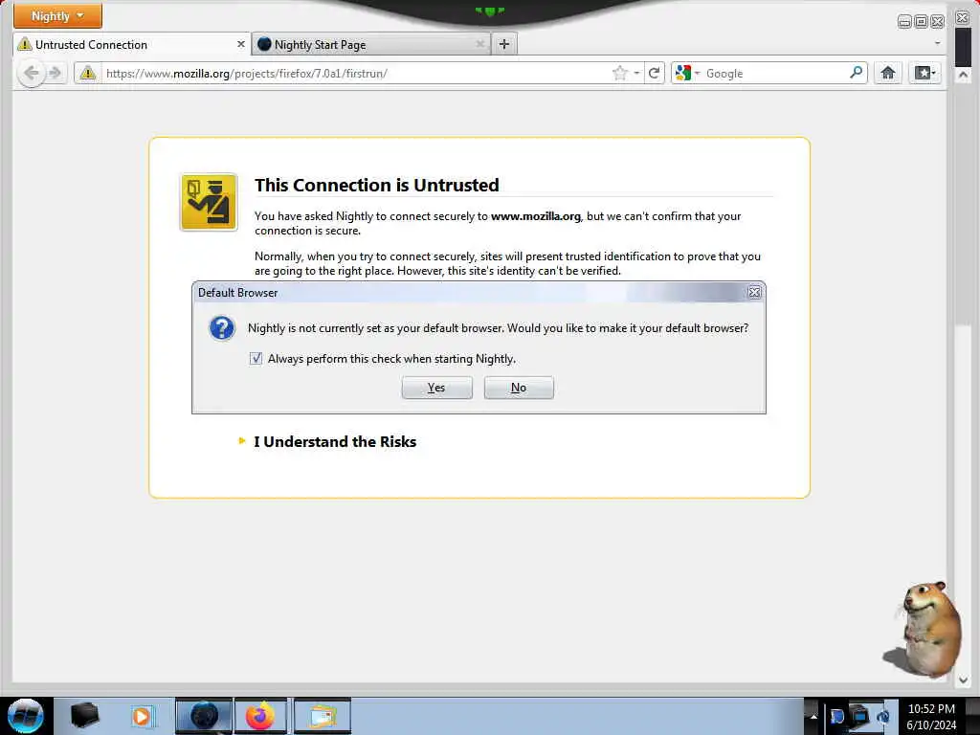The width and height of the screenshot is (980, 735).
Task: Click Yes in Default Browser dialog
Action: coord(436,388)
